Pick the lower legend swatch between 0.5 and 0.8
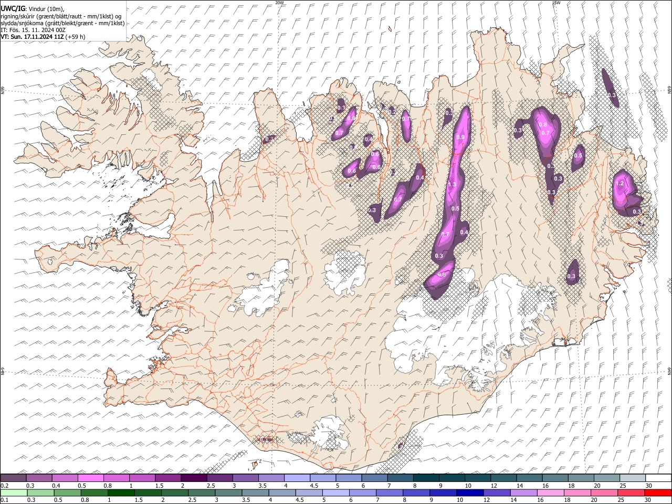 [x=68, y=492]
